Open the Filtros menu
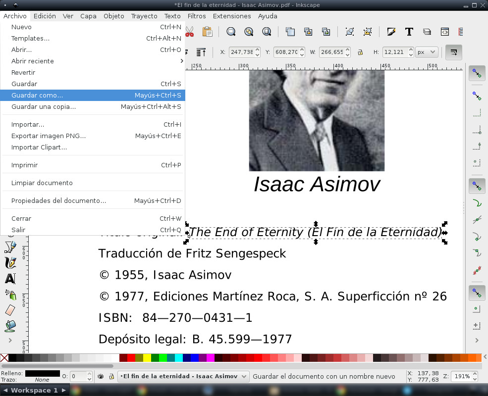This screenshot has height=396, width=488. [197, 16]
